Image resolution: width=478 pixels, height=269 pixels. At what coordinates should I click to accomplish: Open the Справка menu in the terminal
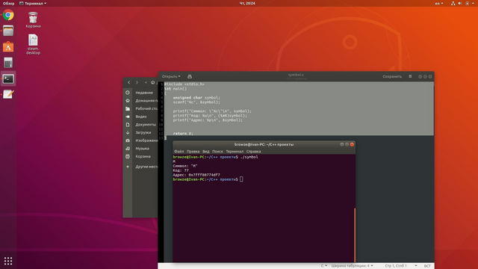pyautogui.click(x=253, y=151)
